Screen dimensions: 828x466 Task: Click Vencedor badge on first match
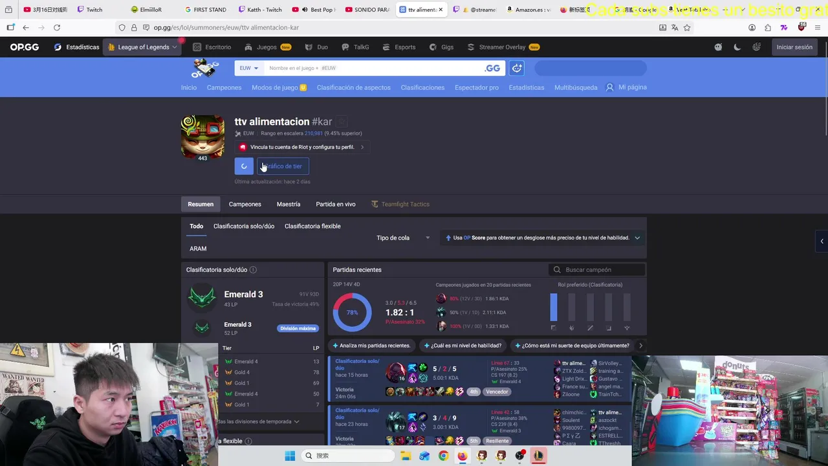point(497,392)
